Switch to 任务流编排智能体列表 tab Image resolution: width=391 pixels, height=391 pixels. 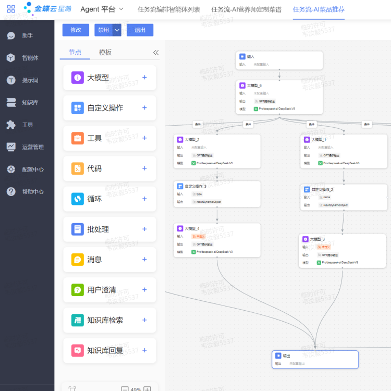[x=169, y=9]
